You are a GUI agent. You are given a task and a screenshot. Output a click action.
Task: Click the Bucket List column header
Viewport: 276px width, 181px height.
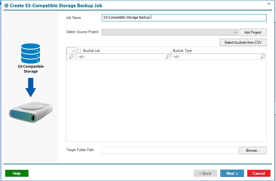(x=124, y=51)
